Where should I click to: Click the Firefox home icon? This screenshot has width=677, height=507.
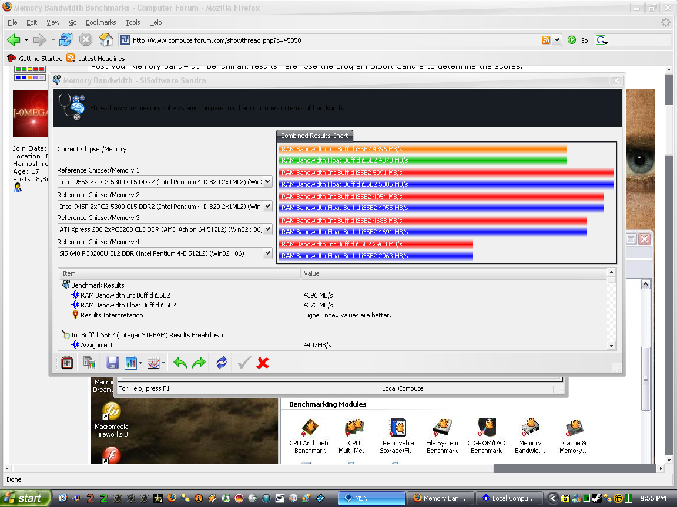(106, 40)
